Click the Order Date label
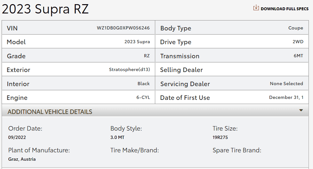The image size is (313, 169). tap(25, 128)
